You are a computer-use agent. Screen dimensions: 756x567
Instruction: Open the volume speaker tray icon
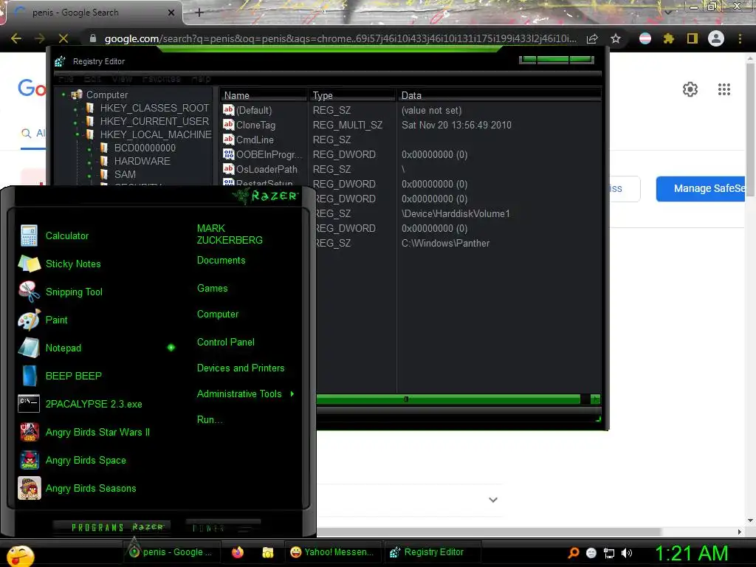626,553
